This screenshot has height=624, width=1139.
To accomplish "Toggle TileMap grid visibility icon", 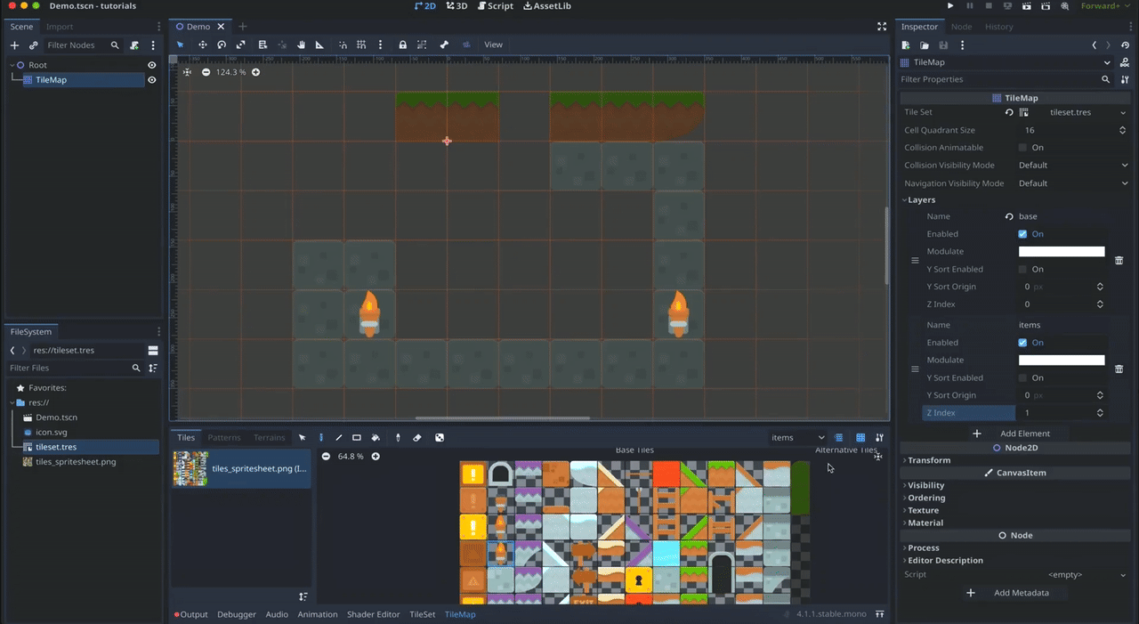I will 860,437.
